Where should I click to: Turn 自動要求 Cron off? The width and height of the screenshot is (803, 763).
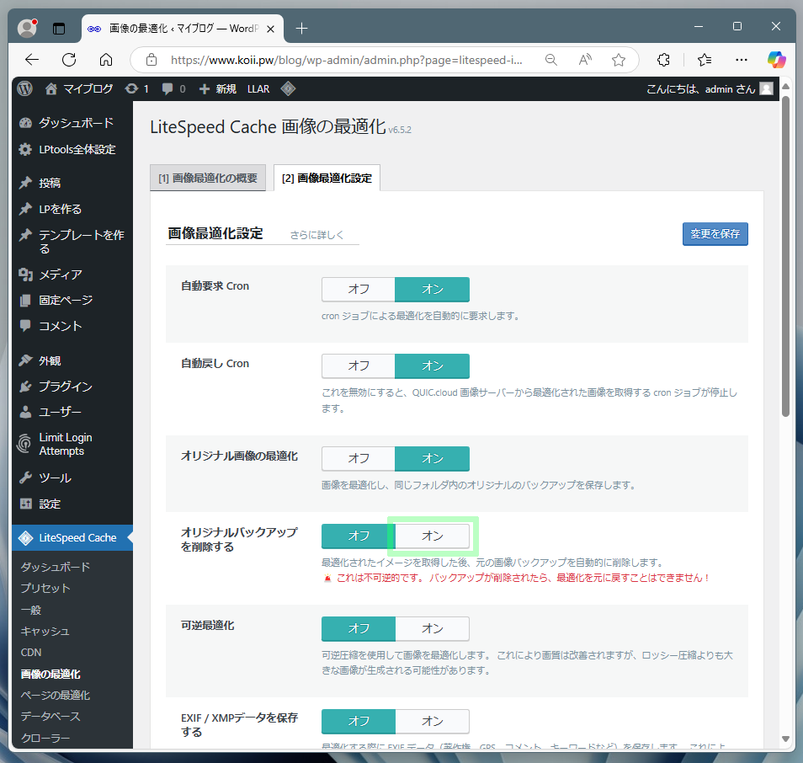coord(359,289)
